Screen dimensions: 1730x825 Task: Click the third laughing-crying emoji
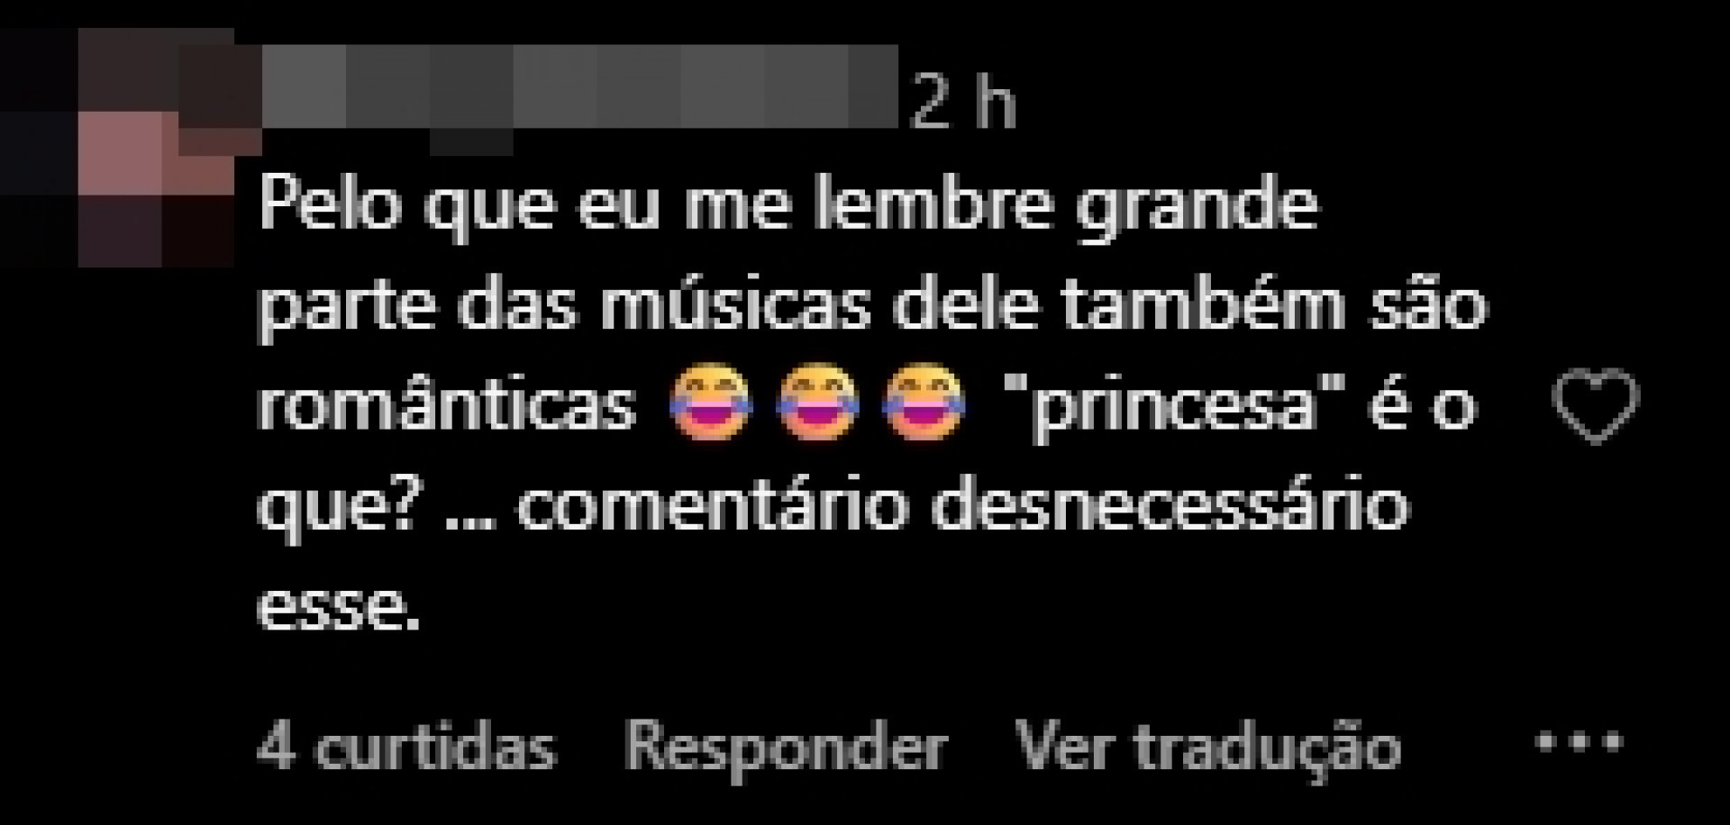tap(924, 403)
